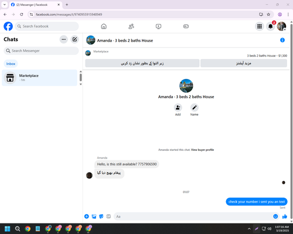Open Windows taskbar search
The width and height of the screenshot is (293, 234).
tap(18, 229)
